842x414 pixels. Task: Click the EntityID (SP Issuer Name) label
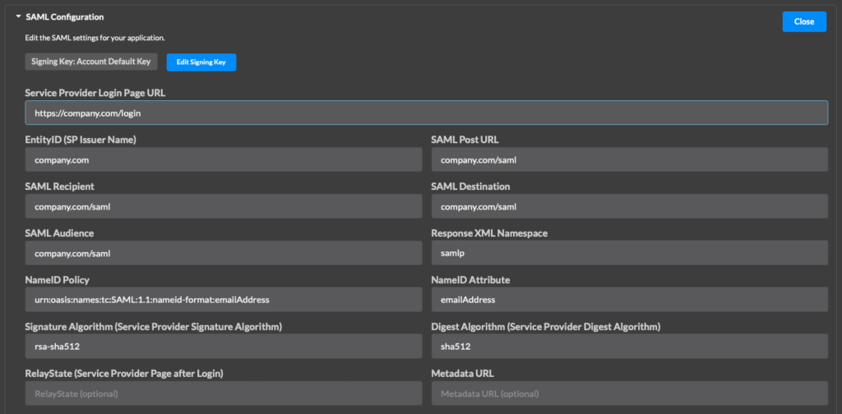click(81, 140)
